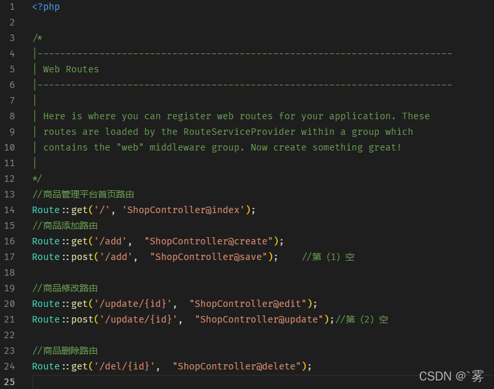Image resolution: width=494 pixels, height=389 pixels.
Task: Click the comment '//商品管理平台首页路由'
Action: point(83,194)
